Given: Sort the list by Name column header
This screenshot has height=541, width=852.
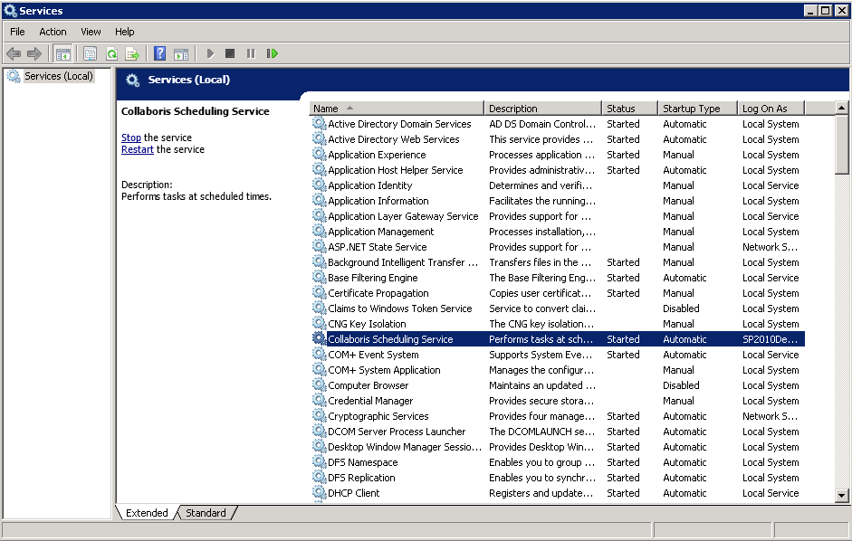Looking at the screenshot, I should pyautogui.click(x=397, y=109).
